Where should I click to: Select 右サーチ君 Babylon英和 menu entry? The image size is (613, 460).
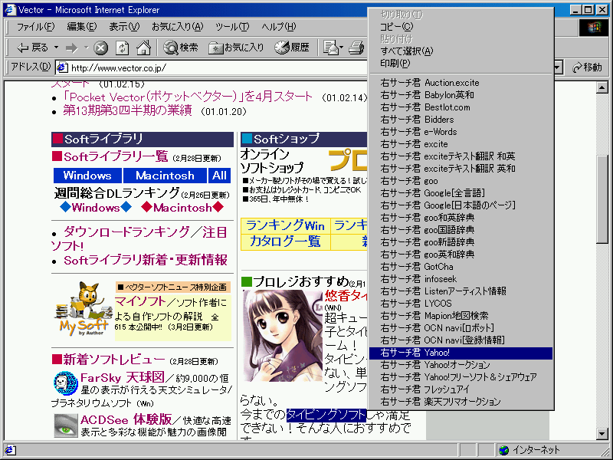[461, 94]
